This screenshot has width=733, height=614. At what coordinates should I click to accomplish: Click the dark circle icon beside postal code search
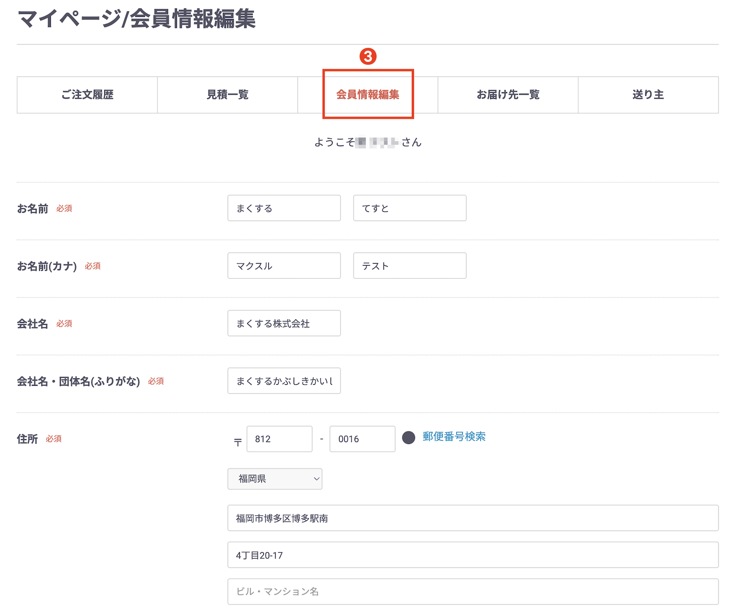(409, 438)
